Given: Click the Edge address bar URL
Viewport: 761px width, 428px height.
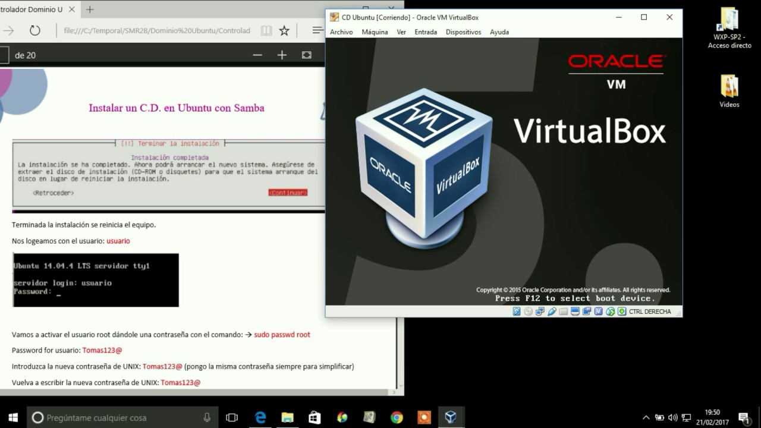Looking at the screenshot, I should tap(157, 30).
